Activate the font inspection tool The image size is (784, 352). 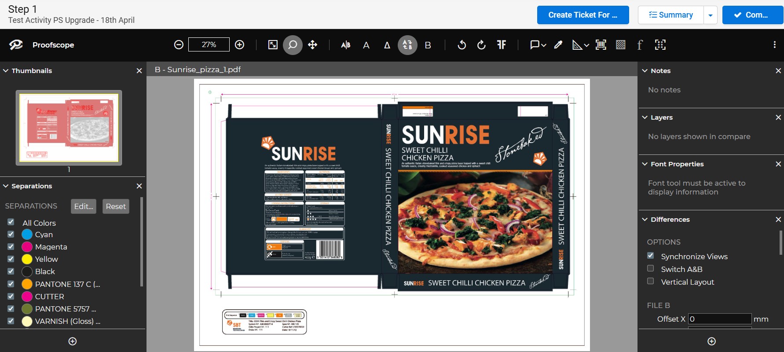pos(640,45)
